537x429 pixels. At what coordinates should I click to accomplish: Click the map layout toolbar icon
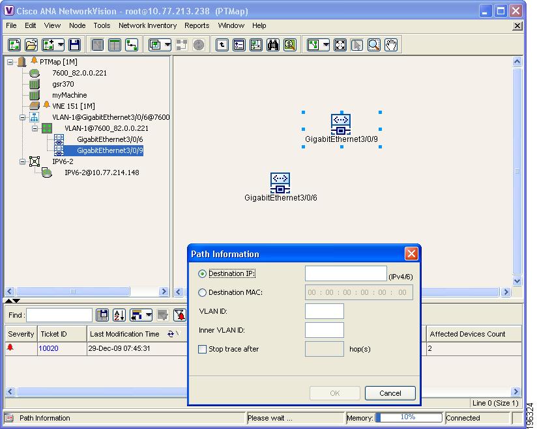(x=313, y=45)
